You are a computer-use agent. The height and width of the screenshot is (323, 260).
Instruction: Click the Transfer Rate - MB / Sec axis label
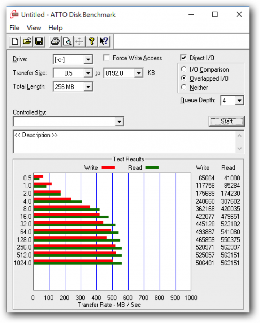click(x=109, y=305)
